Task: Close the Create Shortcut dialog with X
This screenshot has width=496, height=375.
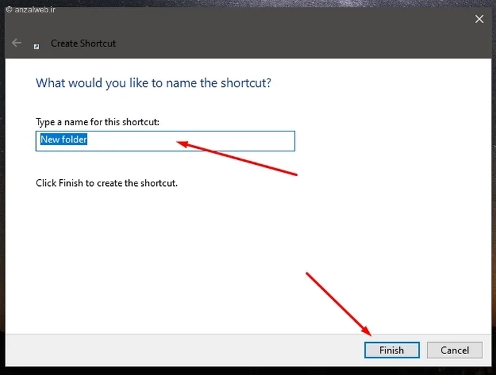Action: [x=479, y=19]
